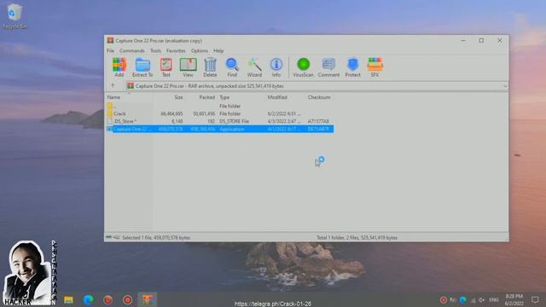
Task: Create an SFX archive
Action: coord(375,67)
